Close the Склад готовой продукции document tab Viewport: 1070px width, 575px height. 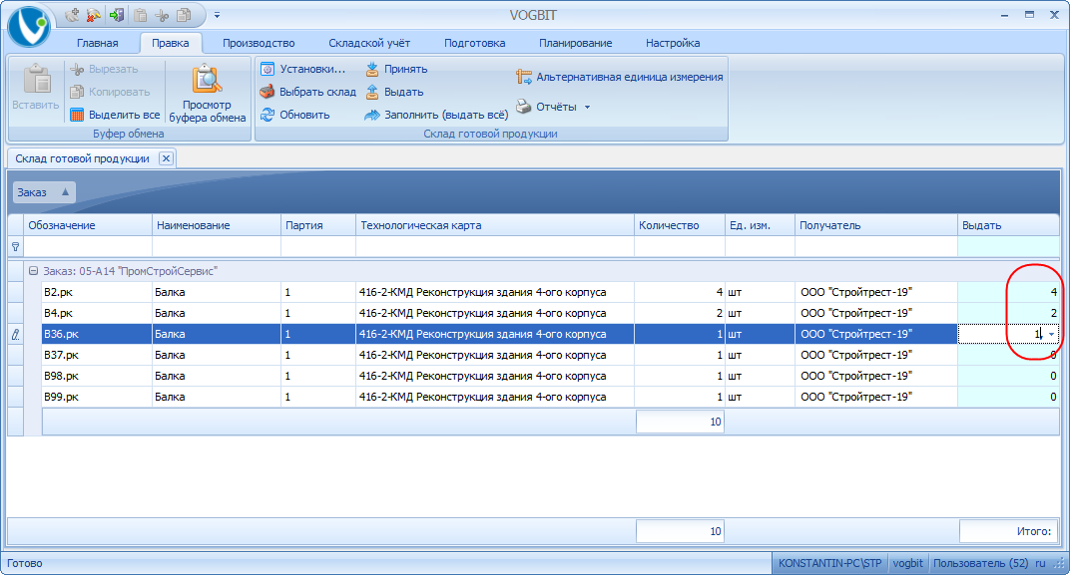coord(166,158)
